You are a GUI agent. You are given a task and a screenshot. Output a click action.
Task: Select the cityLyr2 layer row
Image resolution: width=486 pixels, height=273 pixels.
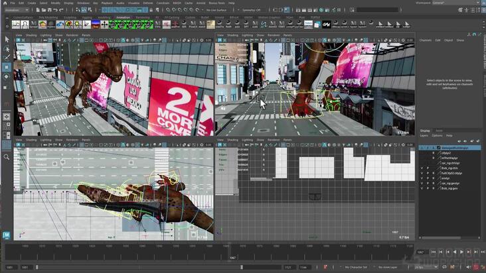click(449, 153)
